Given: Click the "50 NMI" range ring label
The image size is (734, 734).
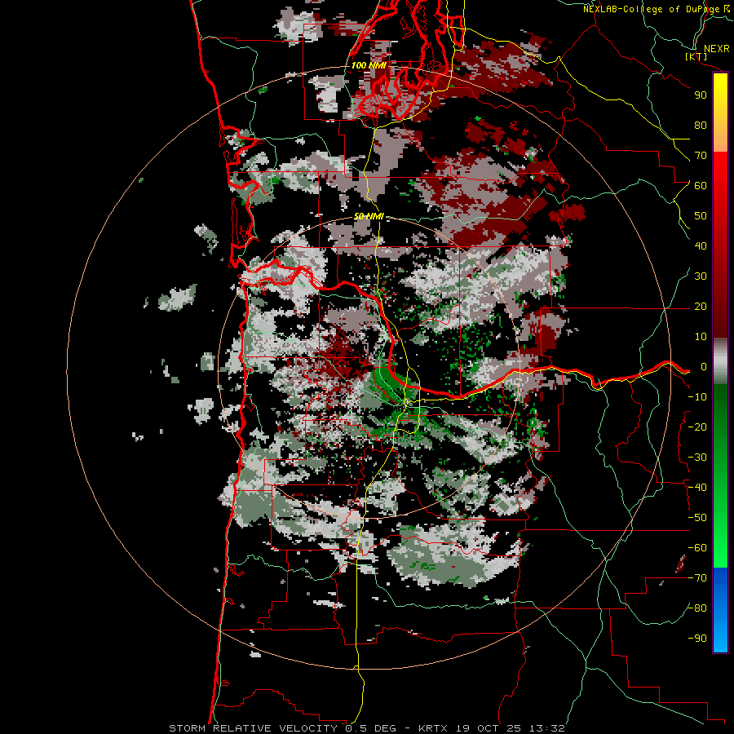Looking at the screenshot, I should coord(369,216).
